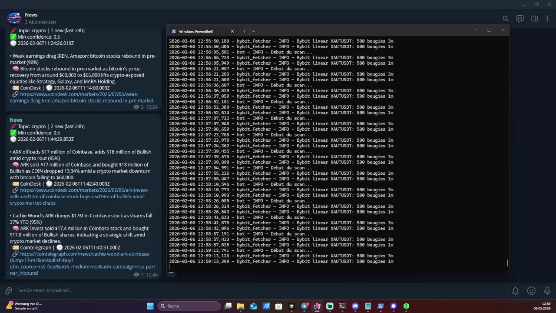Open the black cube taskbar app
Screen dimensions: 556x313
291,306
